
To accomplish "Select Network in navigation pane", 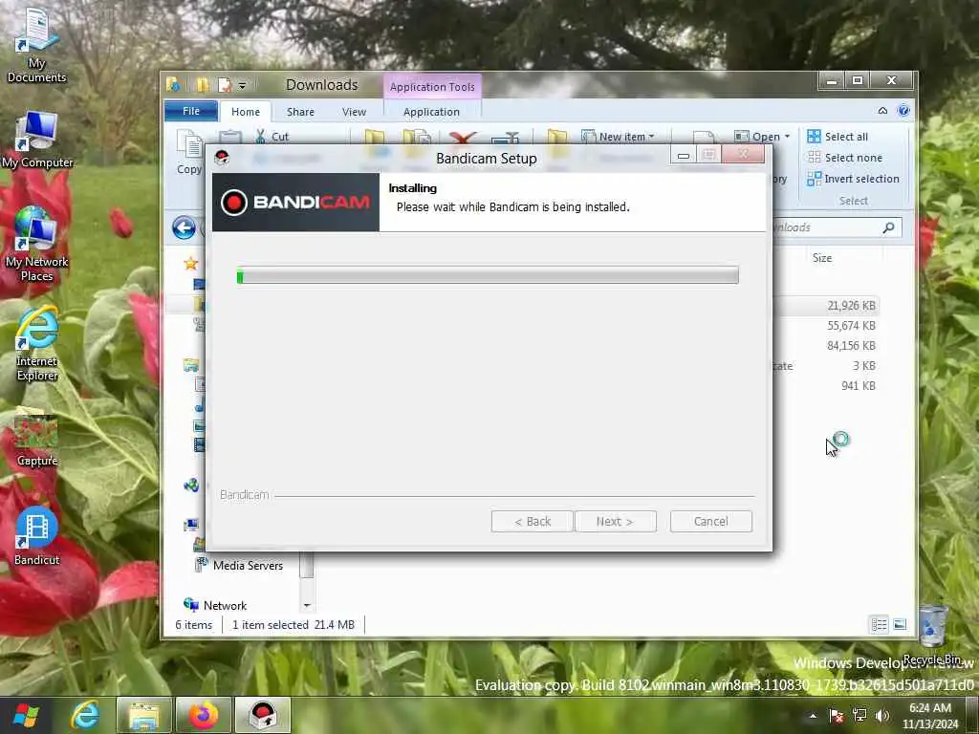I will click(x=215, y=605).
